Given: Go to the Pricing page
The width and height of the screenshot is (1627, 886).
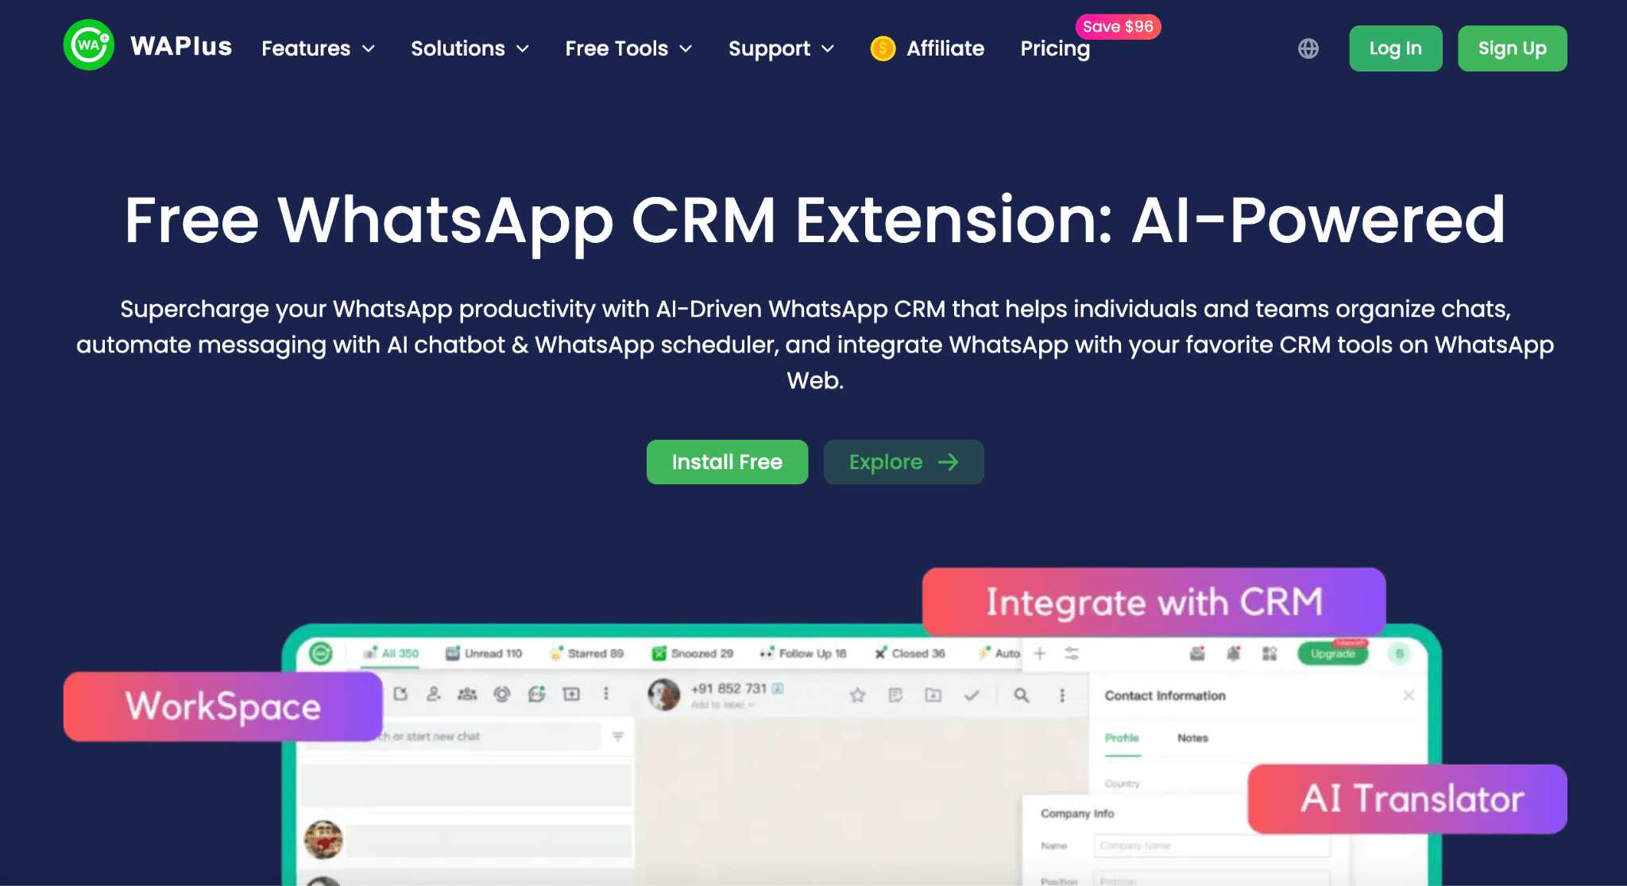Looking at the screenshot, I should tap(1054, 48).
